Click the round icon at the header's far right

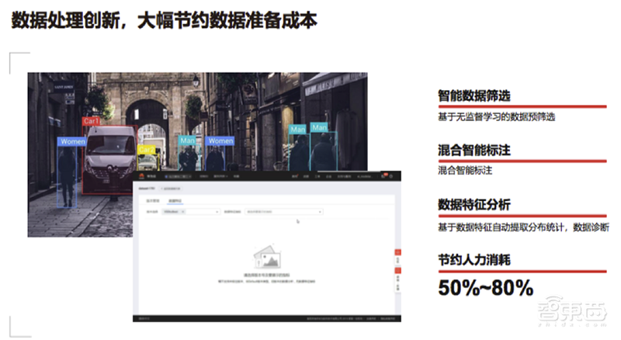click(x=391, y=176)
